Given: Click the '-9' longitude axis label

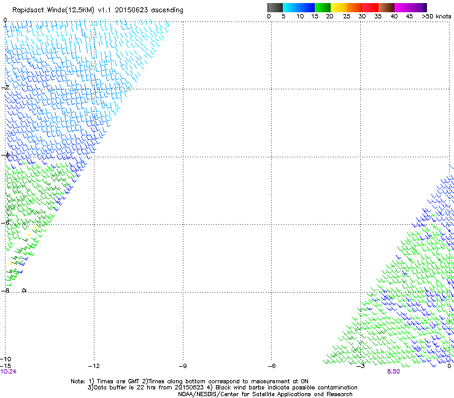Looking at the screenshot, I should (183, 366).
